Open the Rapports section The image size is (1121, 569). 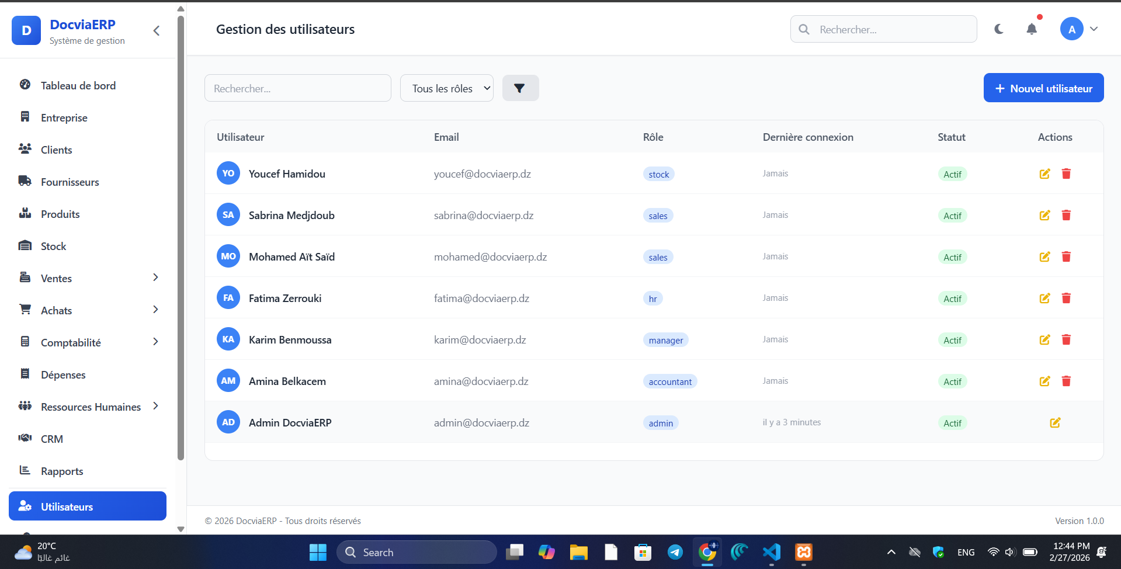click(62, 471)
